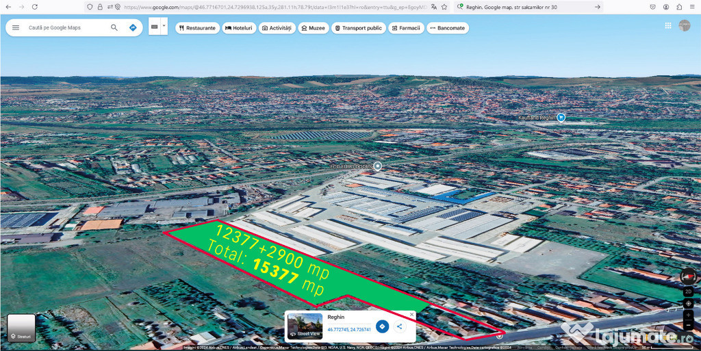Open directions with the blue arrow icon

(133, 28)
